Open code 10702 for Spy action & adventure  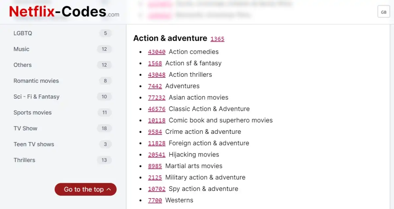157,189
